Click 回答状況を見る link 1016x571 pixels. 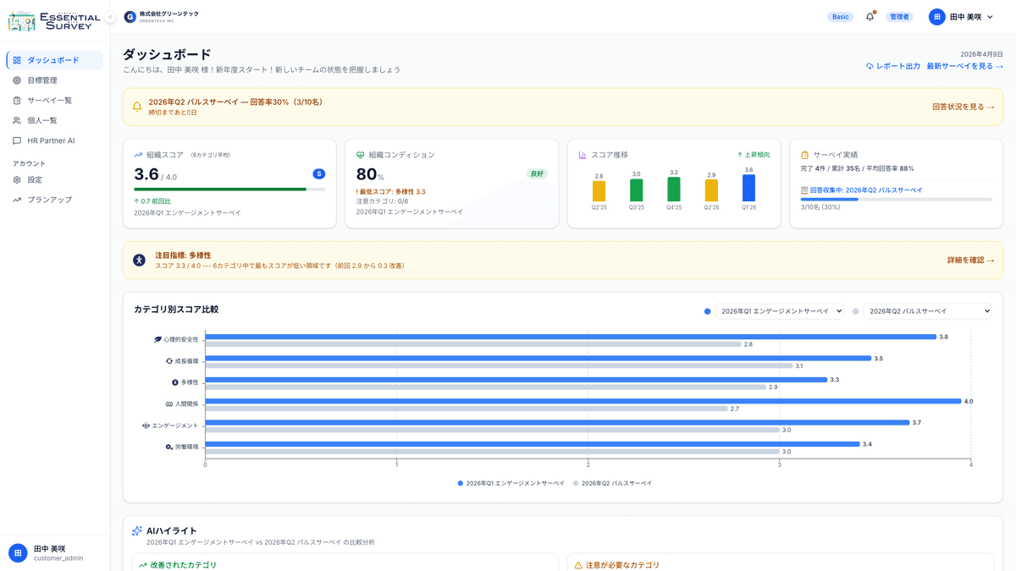(963, 107)
